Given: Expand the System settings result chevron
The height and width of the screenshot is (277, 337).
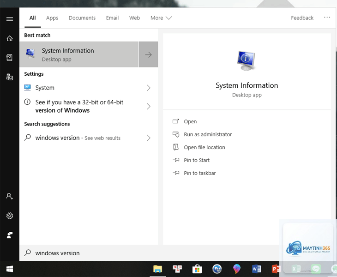Looking at the screenshot, I should [x=148, y=88].
